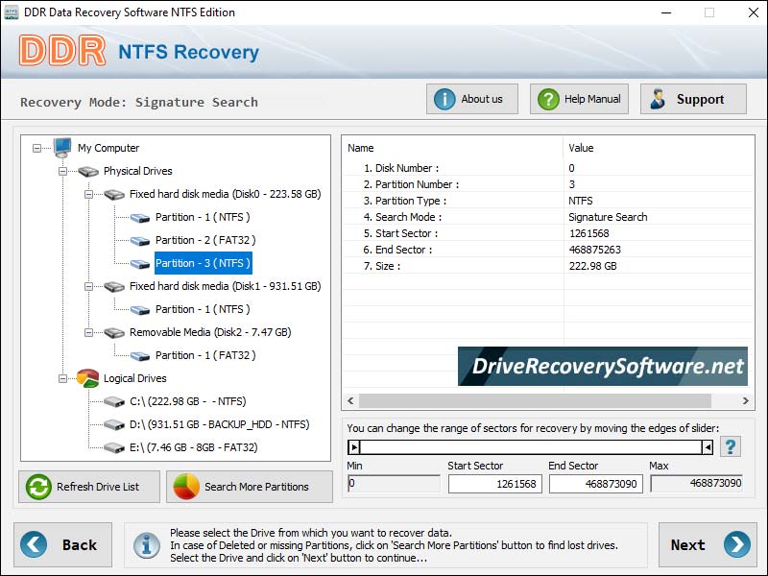Click the E:\ 8GB drive icon
Image resolution: width=768 pixels, height=576 pixels.
pyautogui.click(x=114, y=447)
